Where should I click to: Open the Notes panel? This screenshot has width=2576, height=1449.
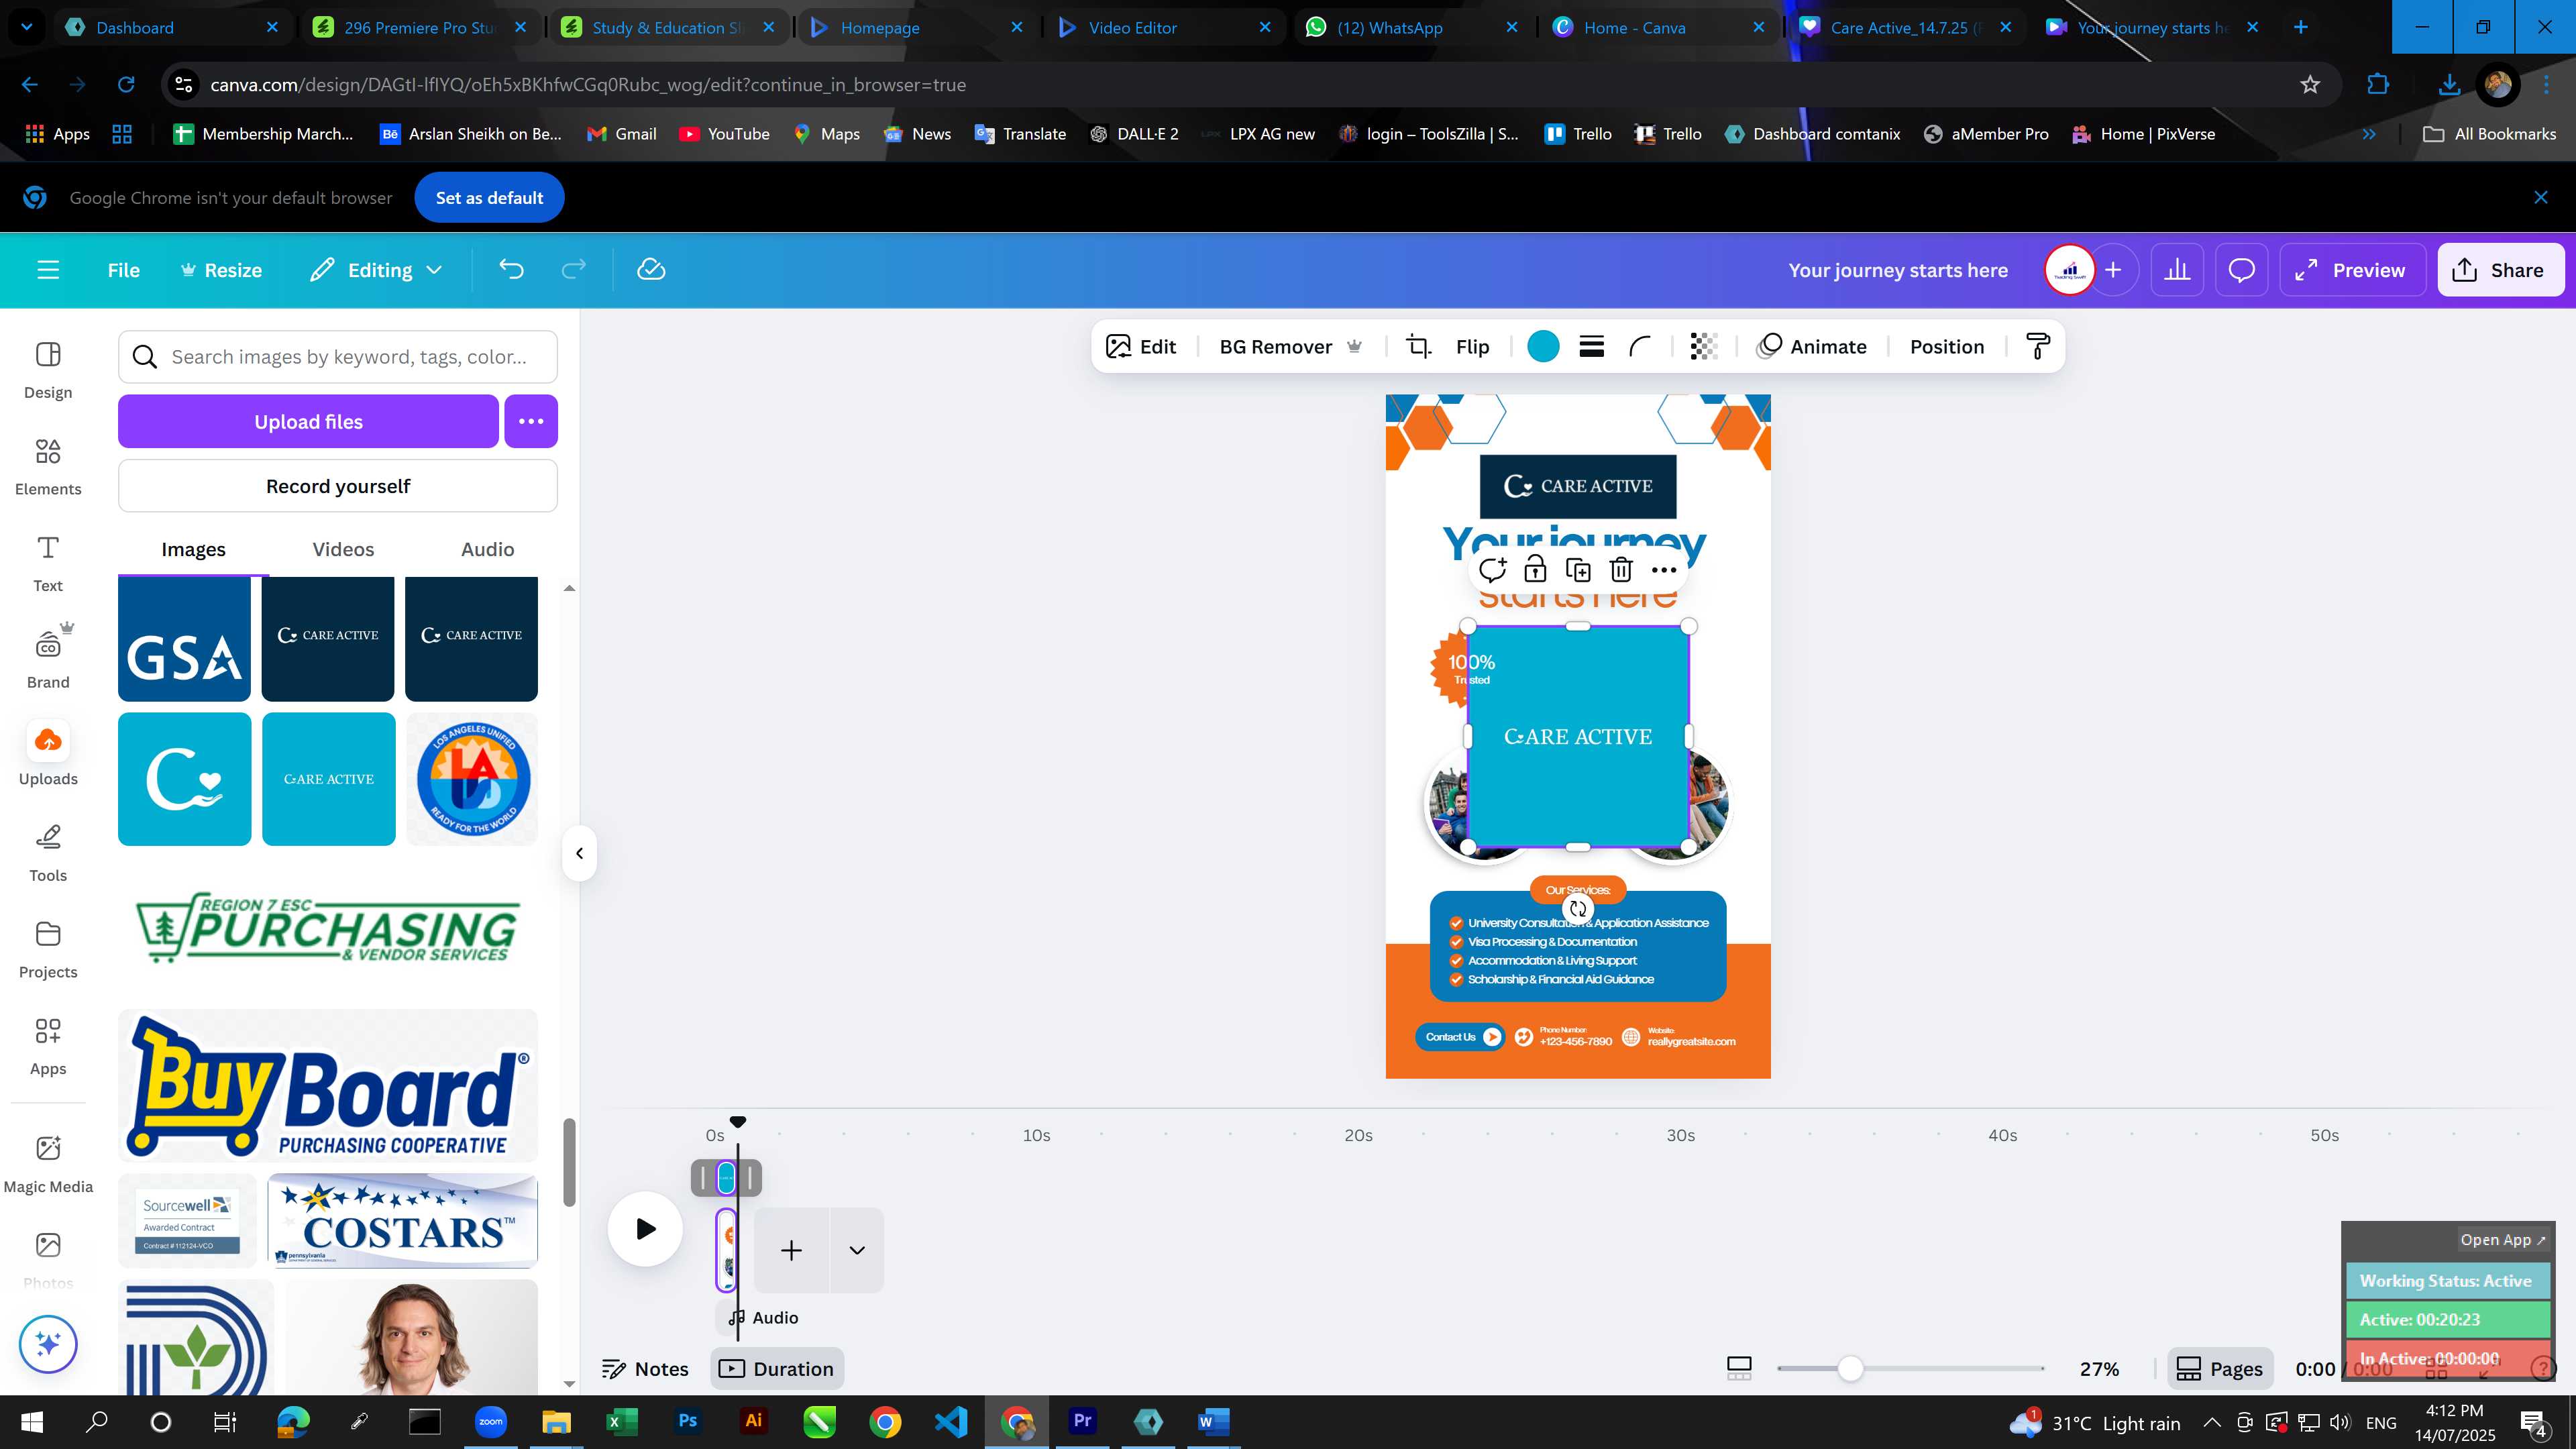(645, 1369)
